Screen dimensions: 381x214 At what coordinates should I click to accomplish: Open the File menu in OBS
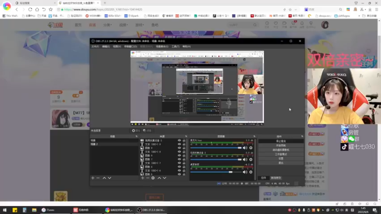(x=95, y=46)
